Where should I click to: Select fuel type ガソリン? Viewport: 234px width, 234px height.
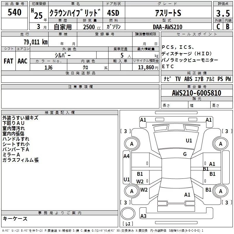[x=113, y=27]
